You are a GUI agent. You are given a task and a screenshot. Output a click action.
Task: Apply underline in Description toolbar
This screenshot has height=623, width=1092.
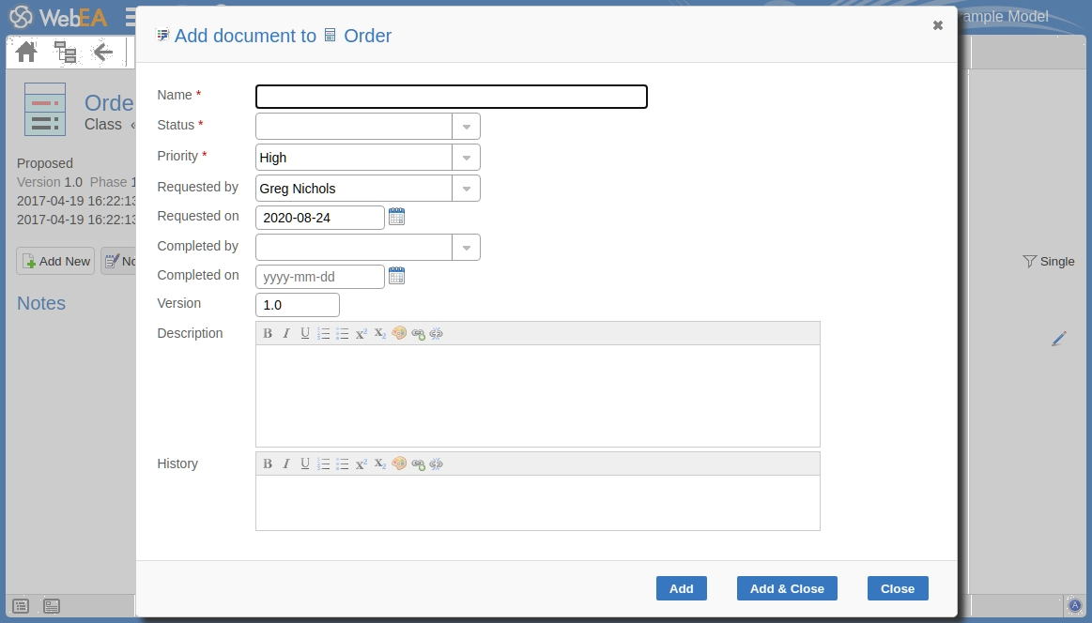point(305,333)
